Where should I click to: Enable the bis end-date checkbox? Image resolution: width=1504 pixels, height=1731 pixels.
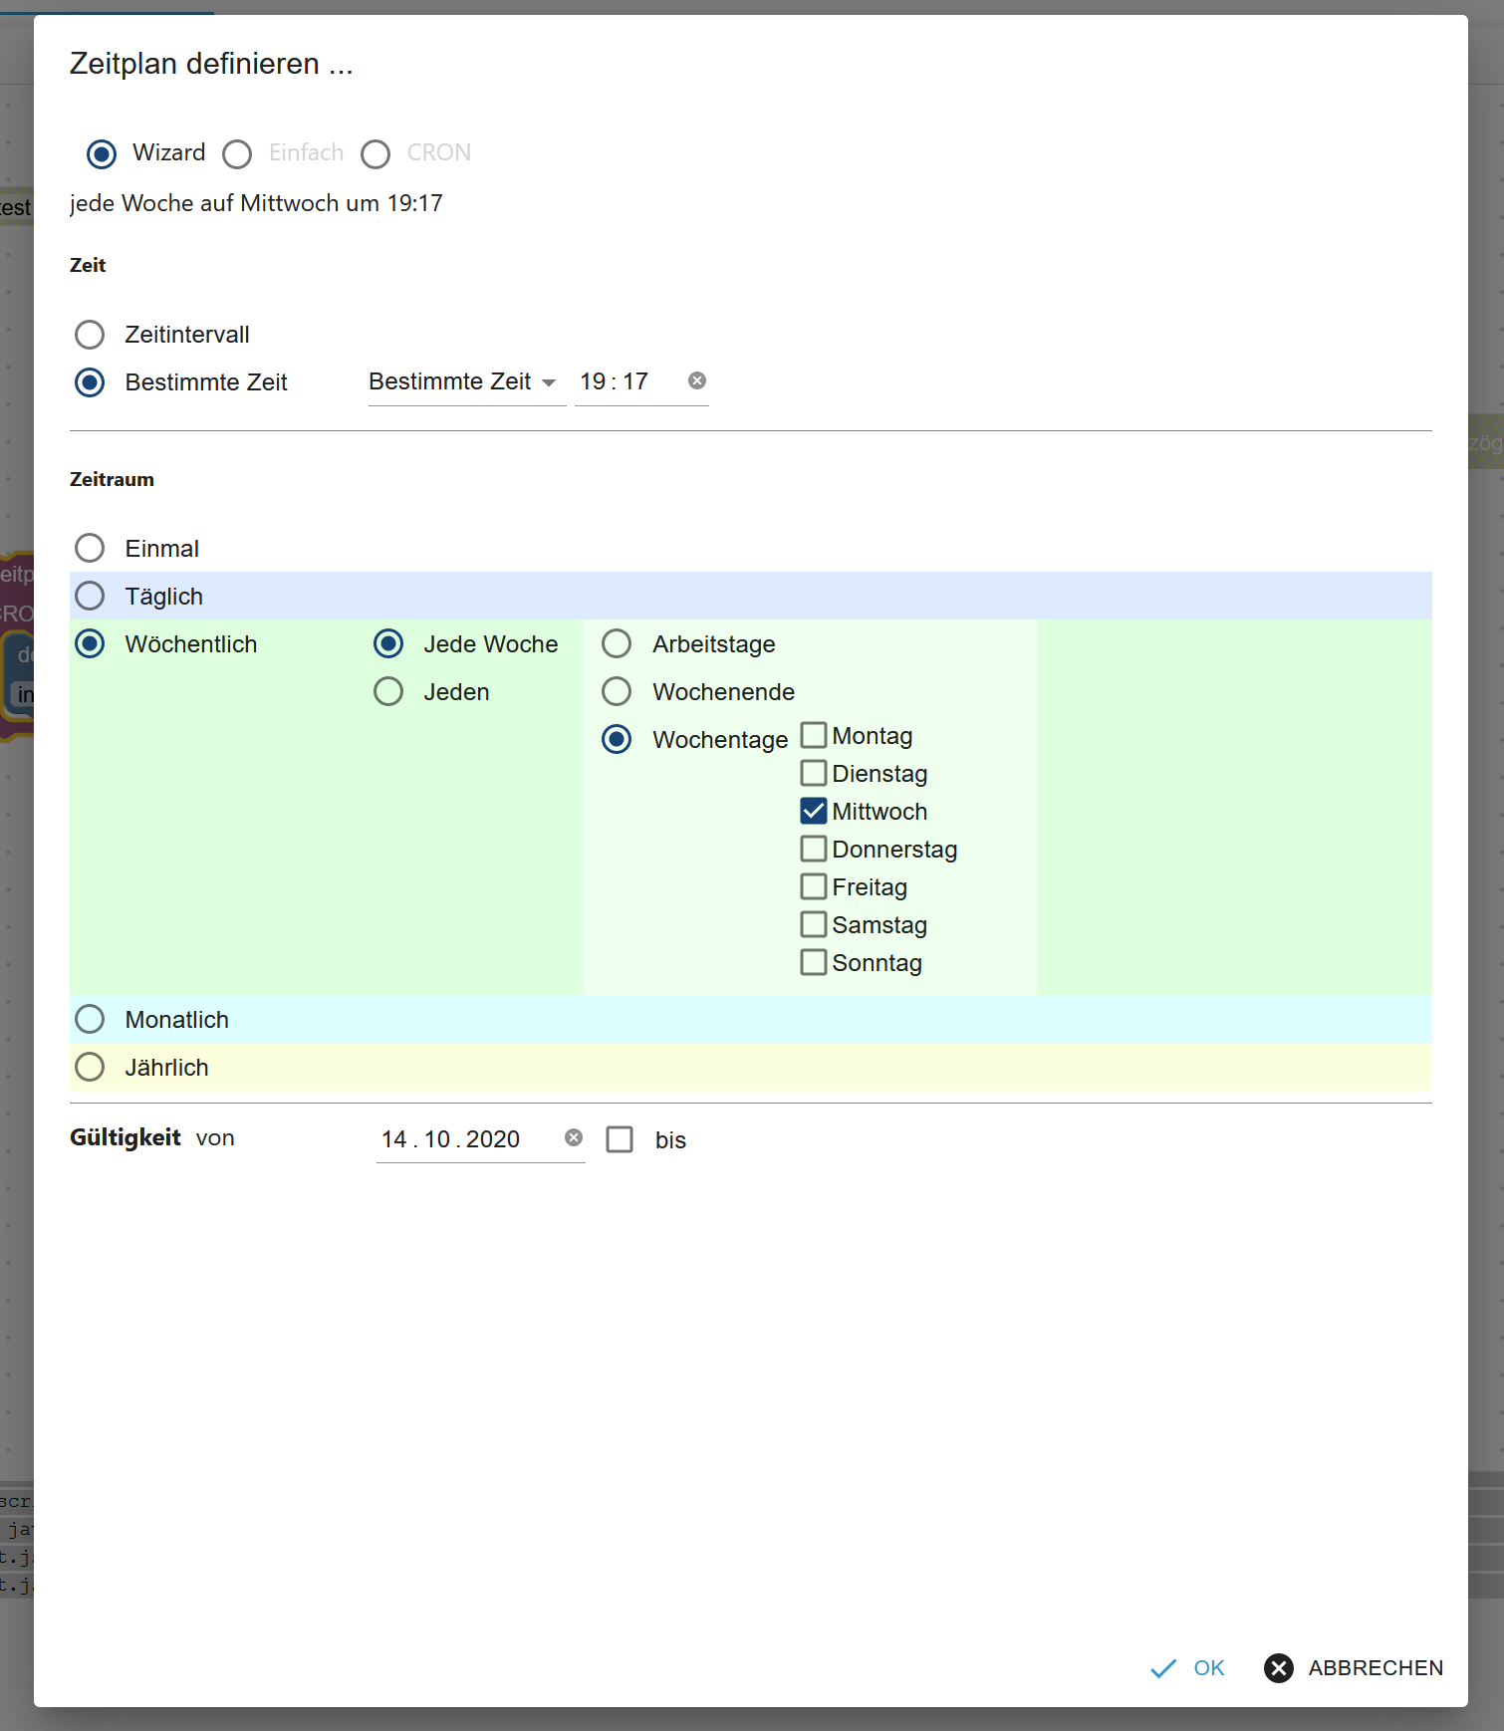point(620,1139)
